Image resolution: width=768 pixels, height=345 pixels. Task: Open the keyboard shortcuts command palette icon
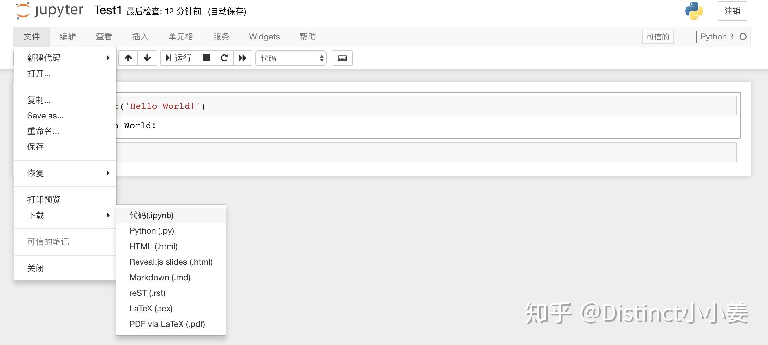[x=342, y=58]
